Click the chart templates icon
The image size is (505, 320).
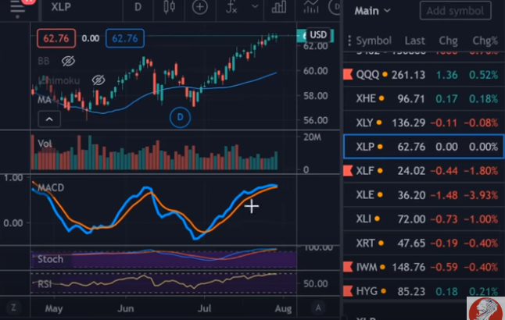311,7
